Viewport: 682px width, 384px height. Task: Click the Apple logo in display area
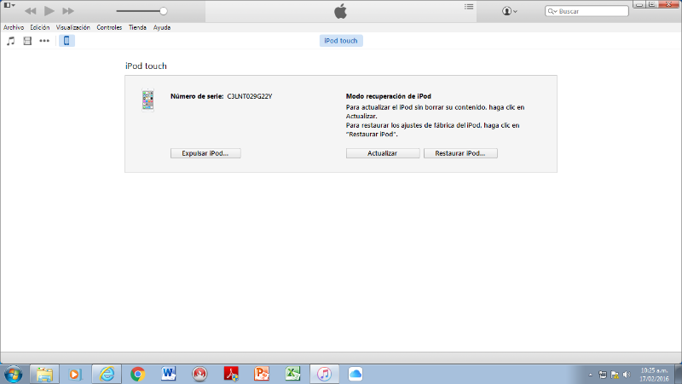(x=340, y=11)
